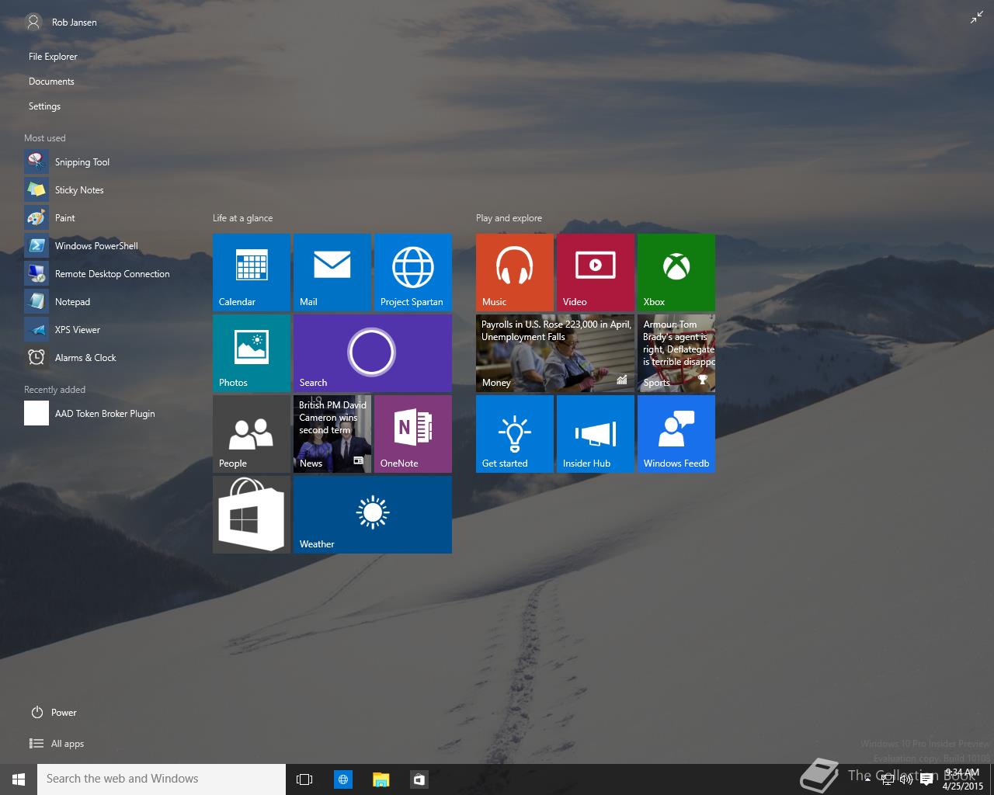994x795 pixels.
Task: Open Documents link in Start
Action: pyautogui.click(x=51, y=82)
